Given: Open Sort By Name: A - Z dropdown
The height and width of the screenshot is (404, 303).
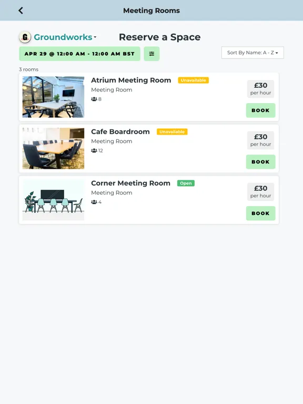Looking at the screenshot, I should [x=252, y=53].
